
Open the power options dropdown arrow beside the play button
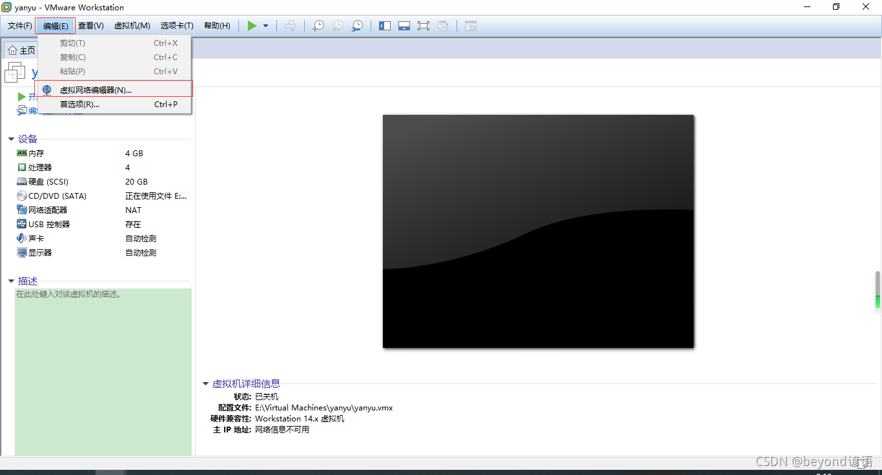click(x=265, y=26)
